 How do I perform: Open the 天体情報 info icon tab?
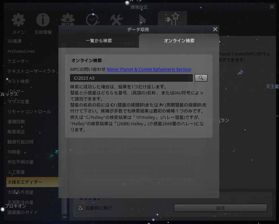43,24
